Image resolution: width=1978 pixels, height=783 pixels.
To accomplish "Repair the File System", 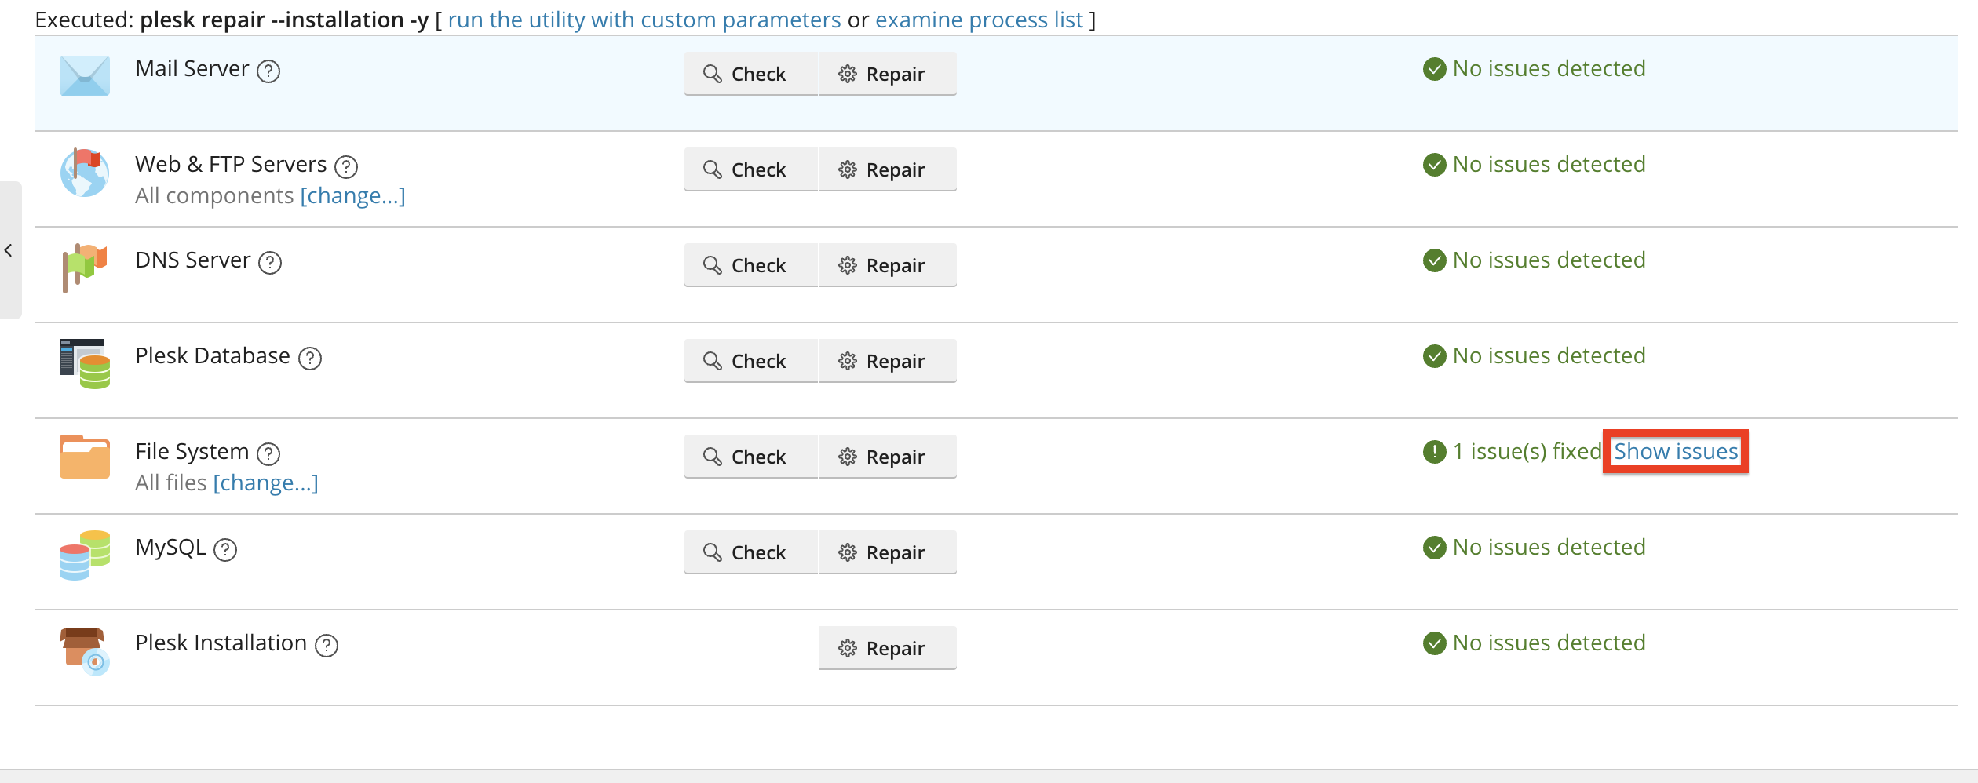I will pyautogui.click(x=888, y=457).
